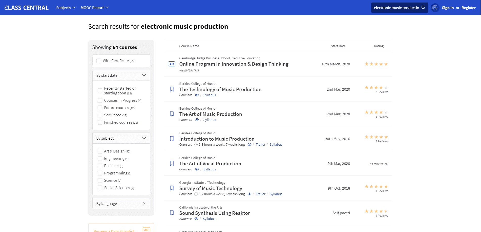Screen dimensions: 481x232
Task: Open Trailer for Survey of Music Technology
Action: 260,194
